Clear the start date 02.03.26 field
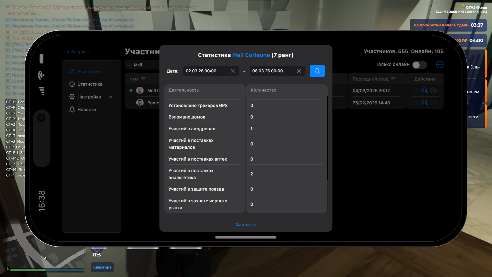Image resolution: width=492 pixels, height=277 pixels. tap(232, 71)
